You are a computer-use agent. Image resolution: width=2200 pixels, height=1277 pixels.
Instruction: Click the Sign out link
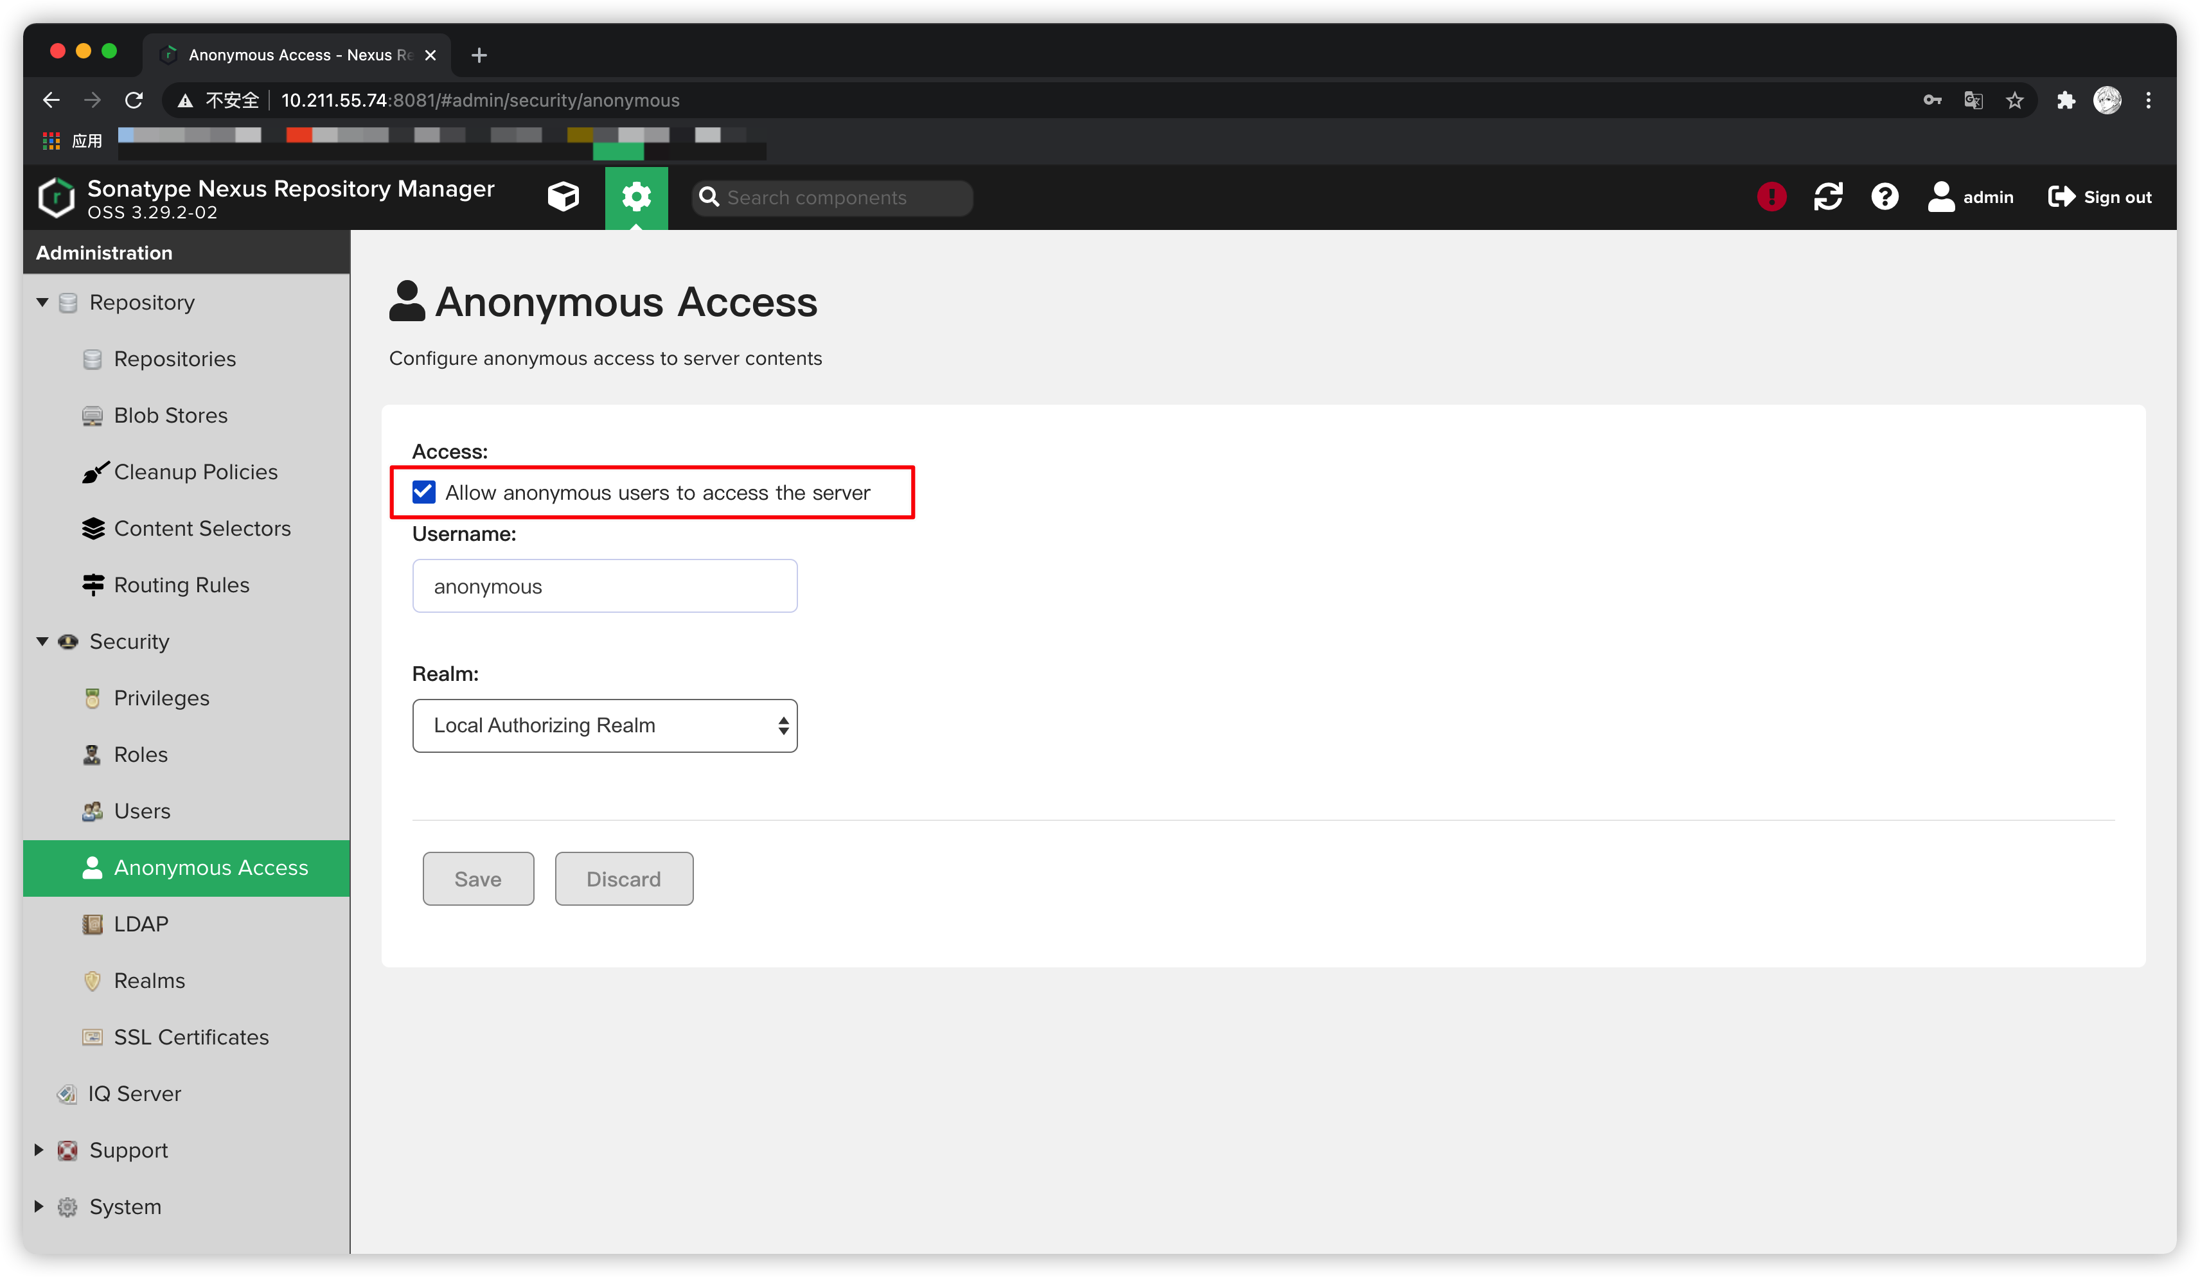click(x=2100, y=197)
